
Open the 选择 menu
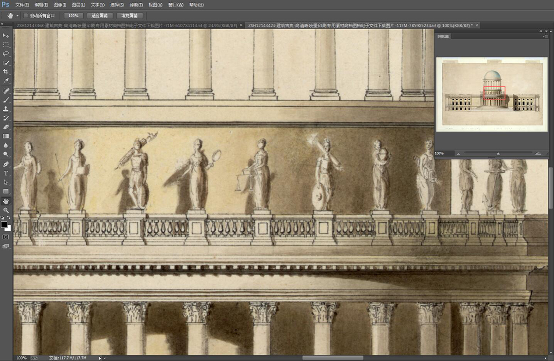pos(117,5)
